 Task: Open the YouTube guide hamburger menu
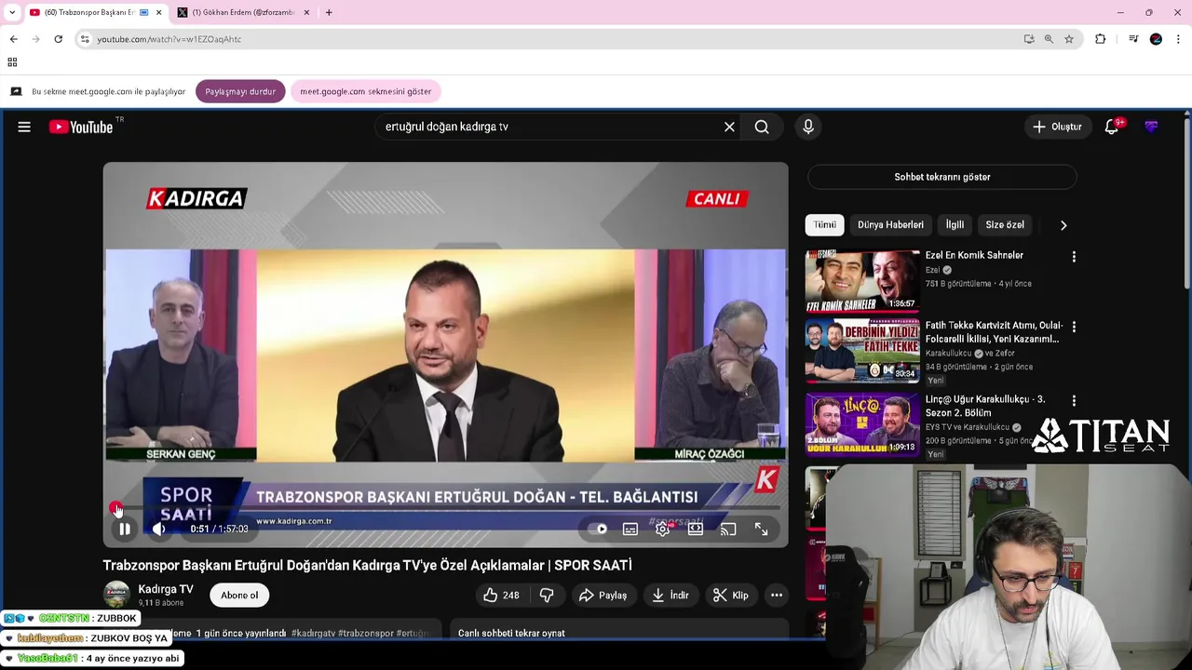click(24, 127)
